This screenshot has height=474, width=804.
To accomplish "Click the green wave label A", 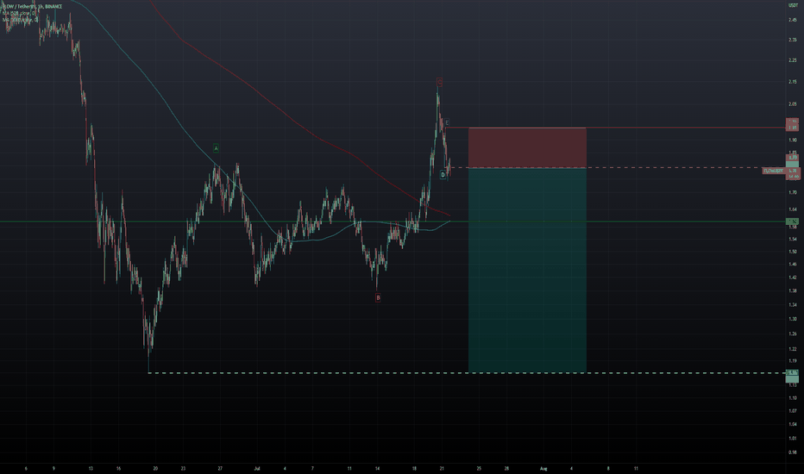I will (216, 148).
